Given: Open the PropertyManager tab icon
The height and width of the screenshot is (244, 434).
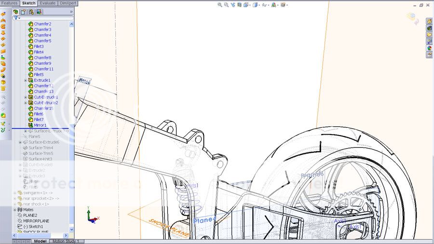Looking at the screenshot, I should (x=23, y=12).
